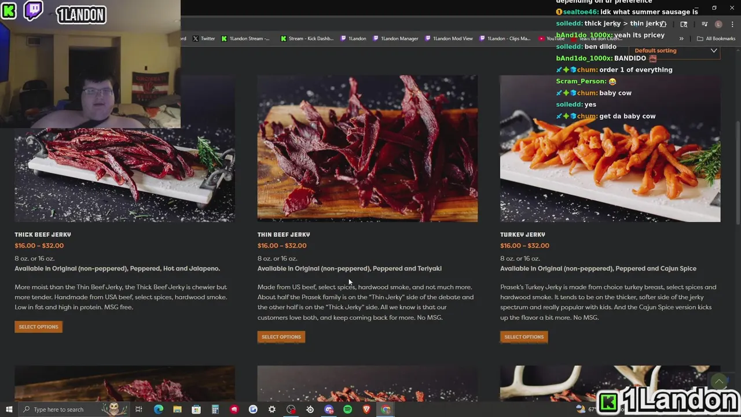
Task: Click the Thick Beef Jerky $16.00 – $32.00 price
Action: (39, 246)
